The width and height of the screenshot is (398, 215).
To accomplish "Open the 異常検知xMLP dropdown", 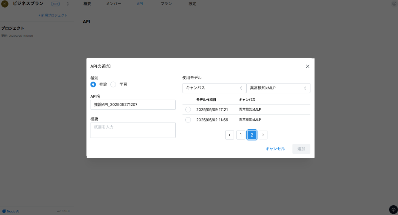I will (278, 88).
